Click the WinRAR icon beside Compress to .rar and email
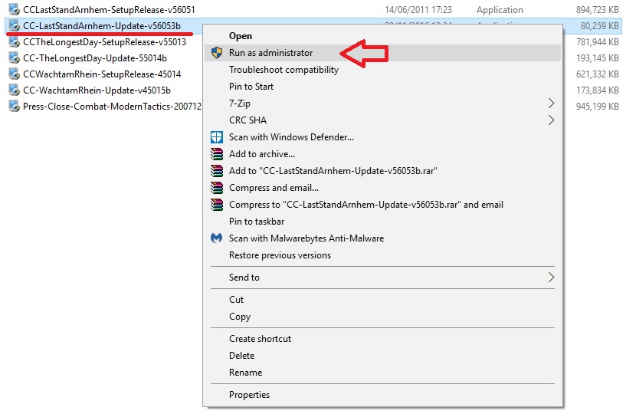 tap(217, 205)
